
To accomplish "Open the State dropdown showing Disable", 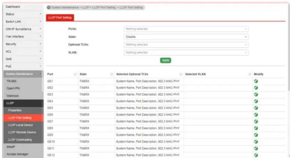I will 186,37.
